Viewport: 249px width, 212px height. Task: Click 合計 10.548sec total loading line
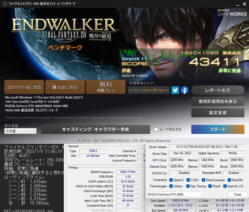tap(29, 203)
